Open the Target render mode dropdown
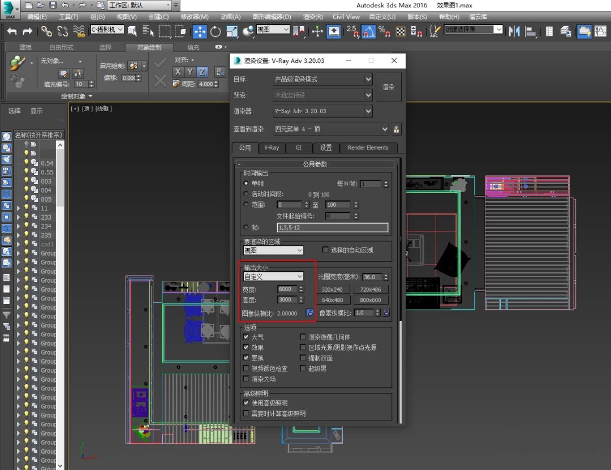Screen dimensions: 611x470 coord(322,79)
